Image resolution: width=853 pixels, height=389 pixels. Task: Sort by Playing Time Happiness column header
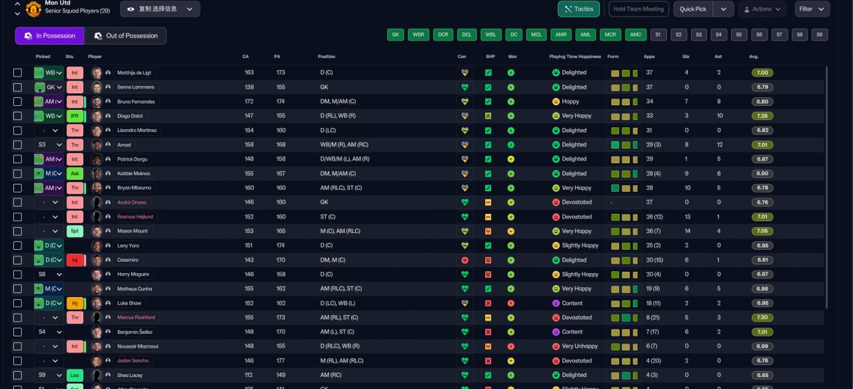[574, 57]
